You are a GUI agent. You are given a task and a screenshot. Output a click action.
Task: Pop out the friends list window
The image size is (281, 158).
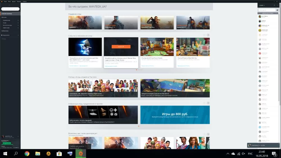[x=274, y=5]
